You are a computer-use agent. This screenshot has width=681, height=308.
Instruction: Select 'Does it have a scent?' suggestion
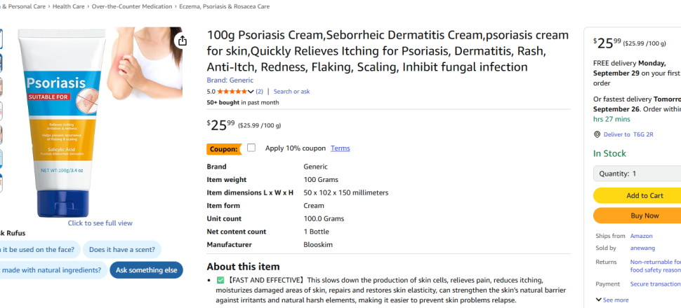pos(121,249)
